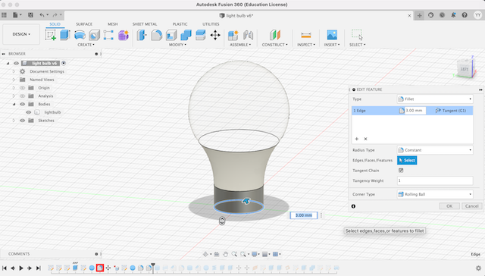Switch to the PLASTIC tab

coord(180,24)
